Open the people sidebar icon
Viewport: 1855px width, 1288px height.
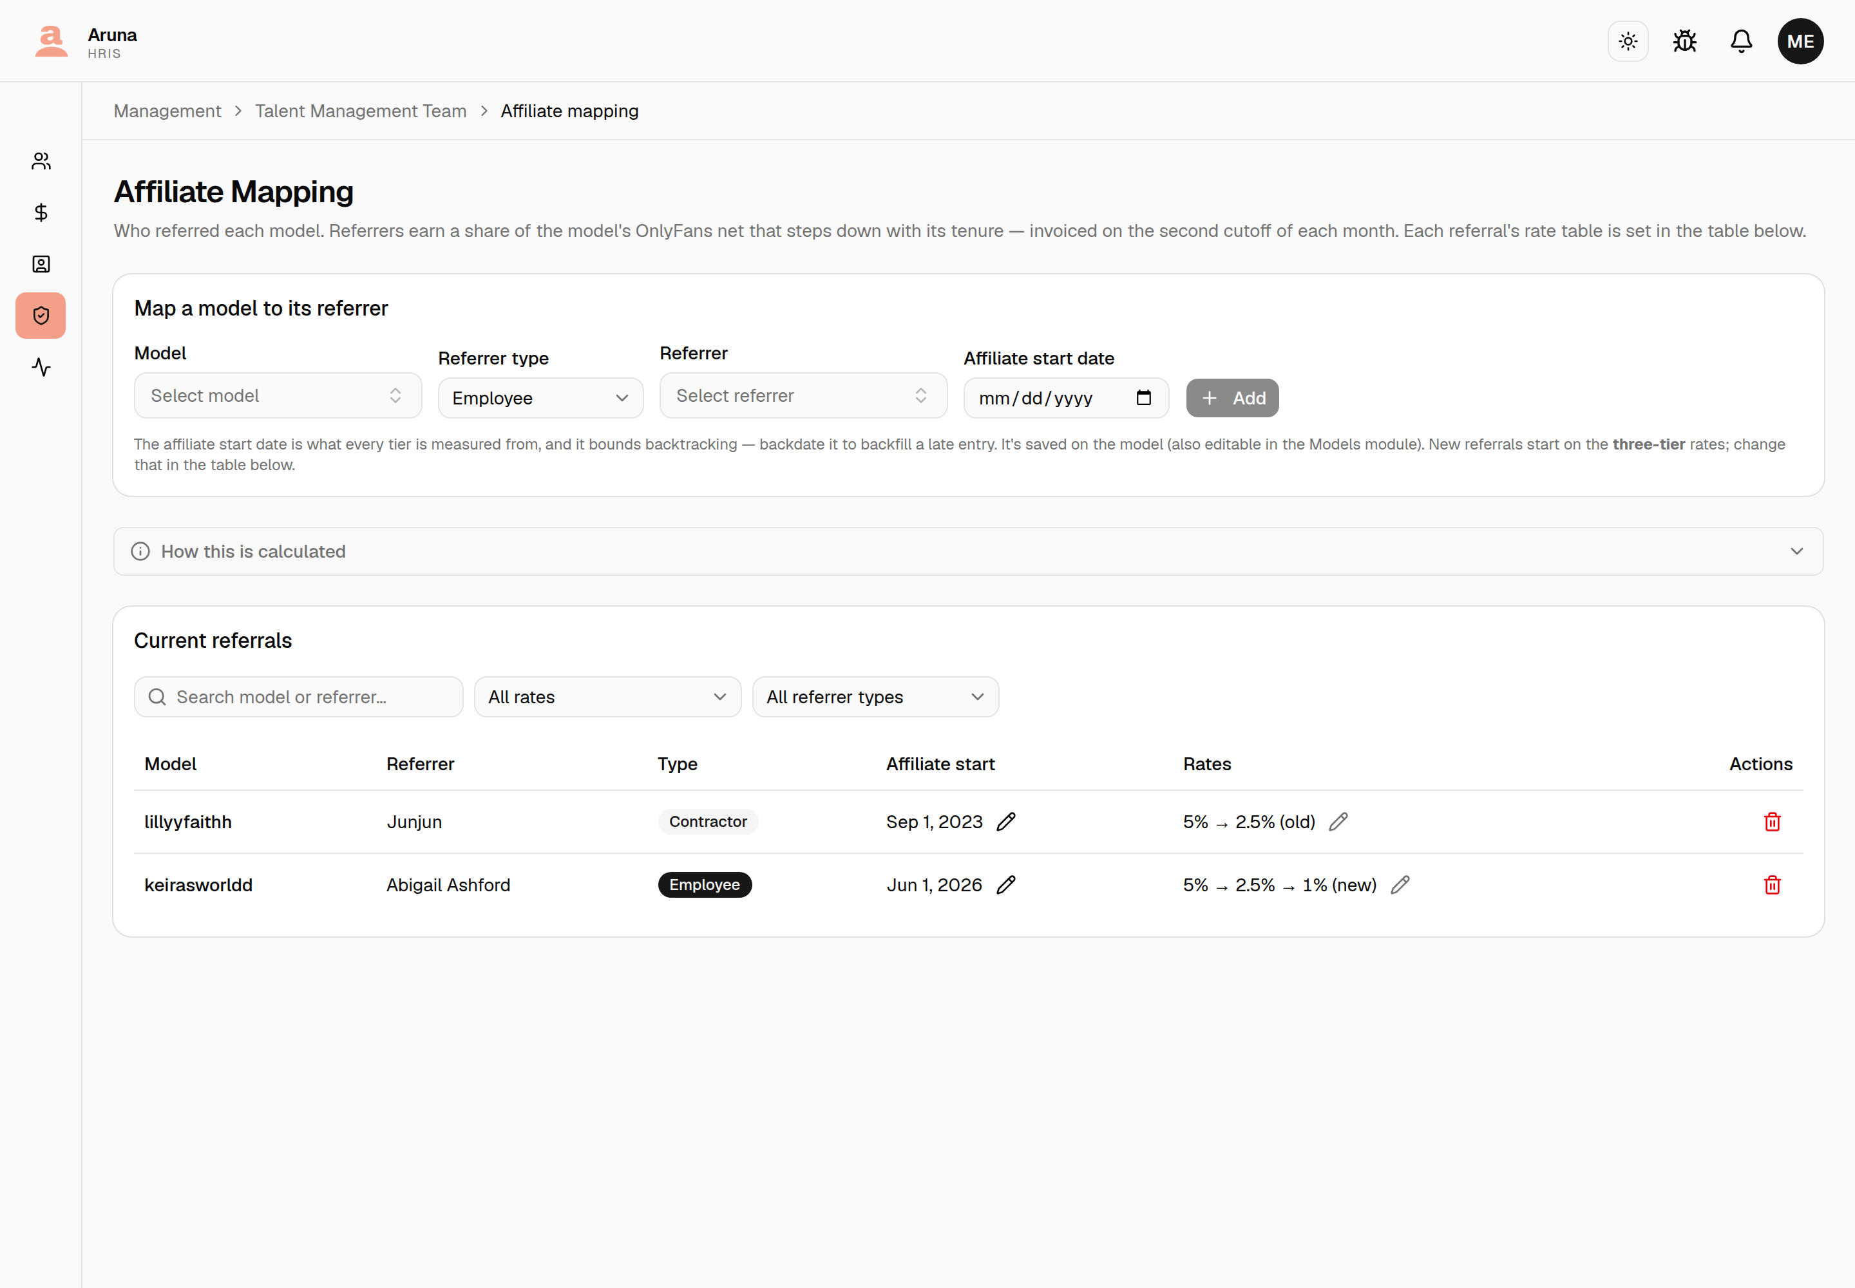[41, 162]
